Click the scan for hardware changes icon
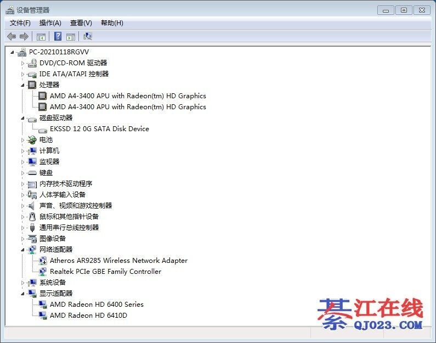The width and height of the screenshot is (436, 343). pyautogui.click(x=88, y=36)
